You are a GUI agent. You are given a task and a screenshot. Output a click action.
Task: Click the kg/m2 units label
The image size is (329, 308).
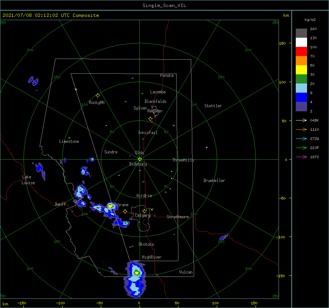[x=310, y=20]
